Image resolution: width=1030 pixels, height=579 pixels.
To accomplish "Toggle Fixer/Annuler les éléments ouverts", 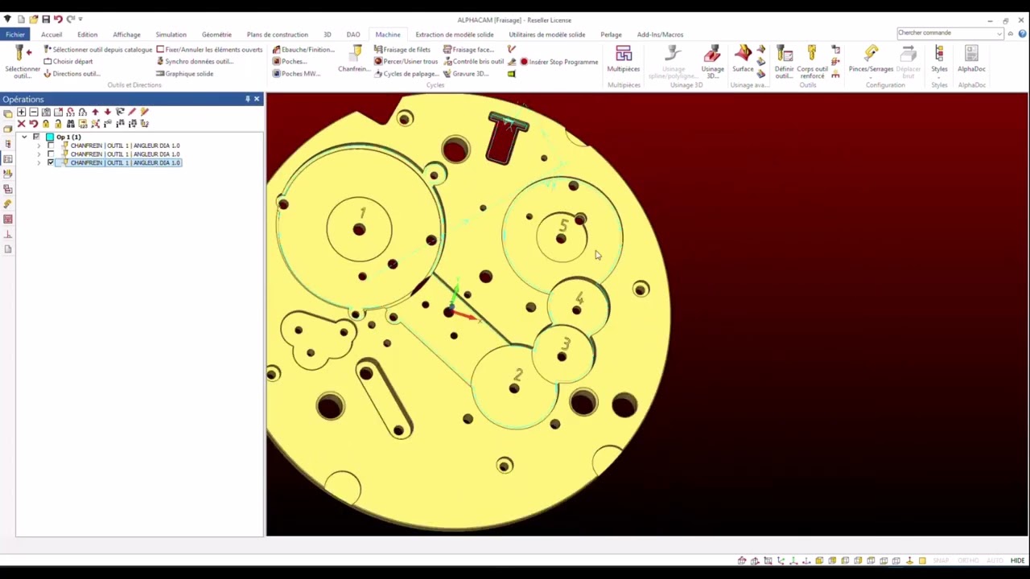I will pos(209,50).
